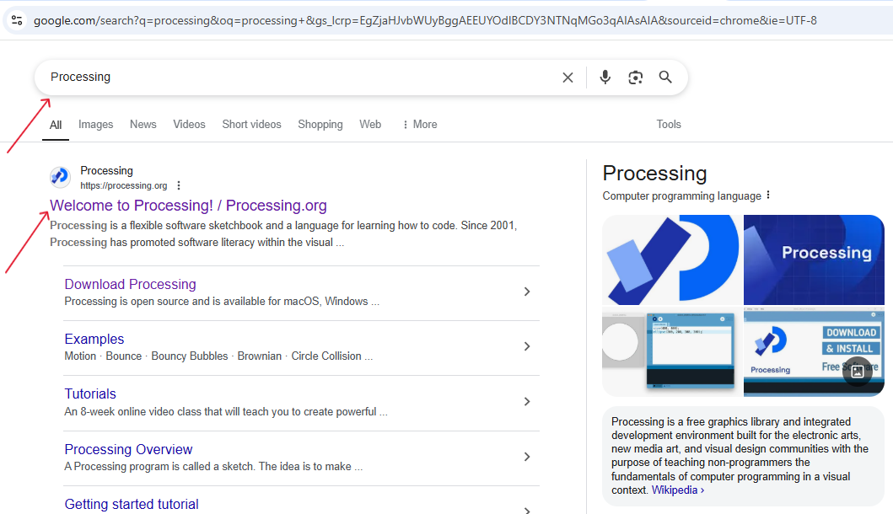Click the Processing favicon beside the first result

(x=60, y=177)
